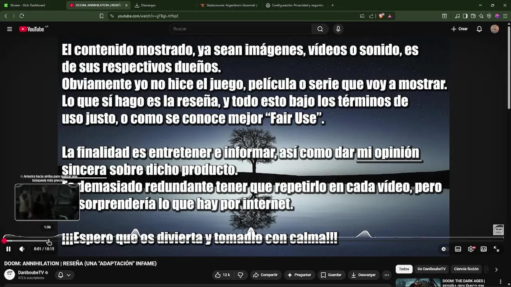Click the install app monitor icon

click(x=362, y=16)
